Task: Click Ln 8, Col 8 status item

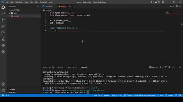Action: click(98, 95)
